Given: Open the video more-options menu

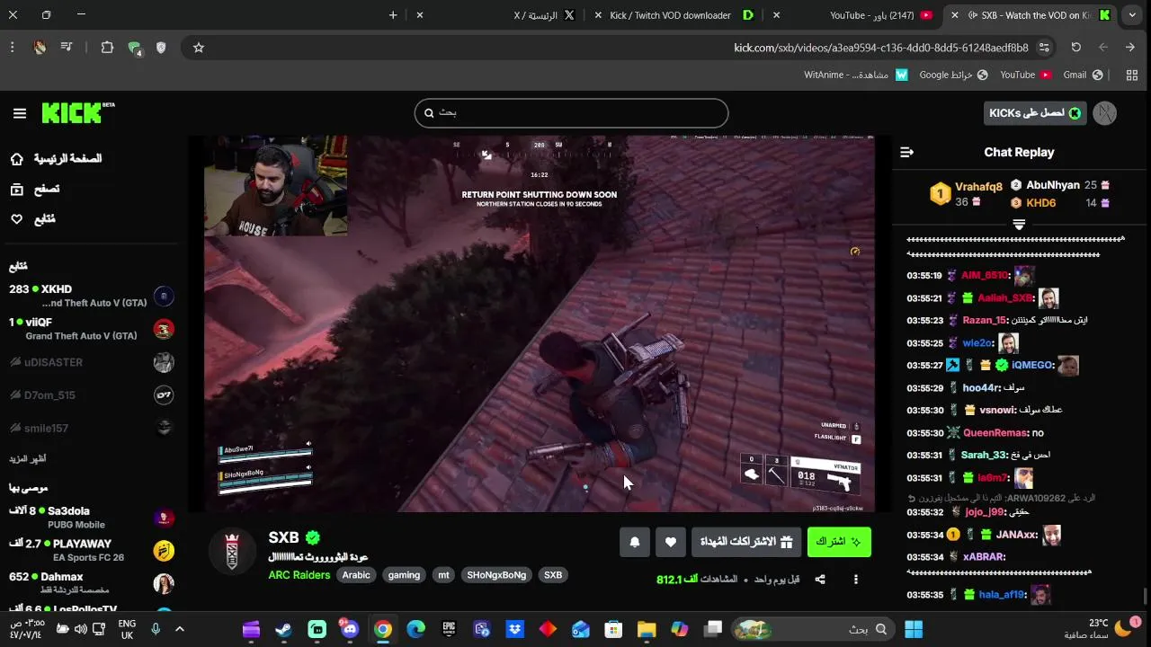Looking at the screenshot, I should 856,580.
